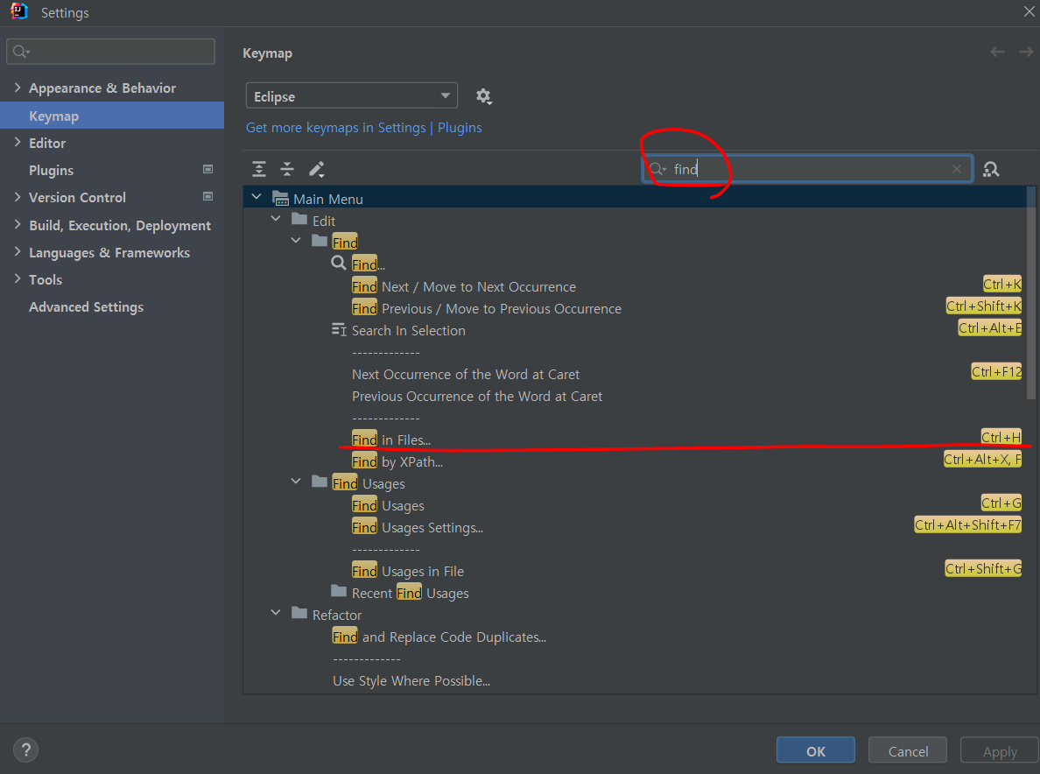Viewport: 1040px width, 774px height.
Task: Select Find and Replace Code Duplicates...
Action: click(x=439, y=637)
